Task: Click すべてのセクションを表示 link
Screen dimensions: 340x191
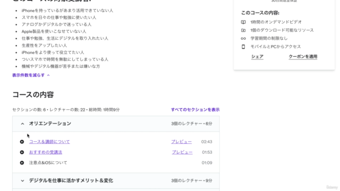Action: pos(195,110)
